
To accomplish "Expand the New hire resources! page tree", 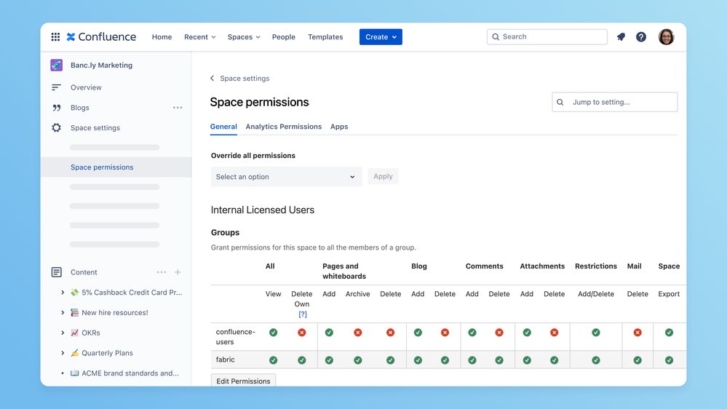I will click(63, 312).
